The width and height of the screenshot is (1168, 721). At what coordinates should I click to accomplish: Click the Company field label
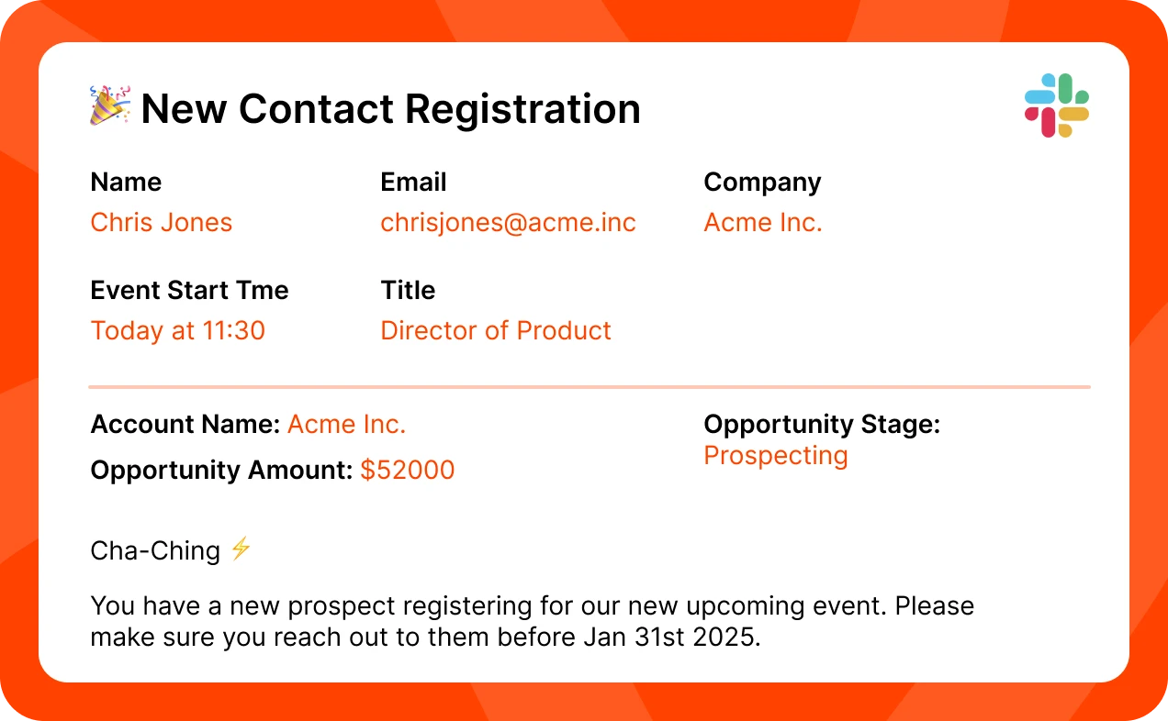pos(762,183)
